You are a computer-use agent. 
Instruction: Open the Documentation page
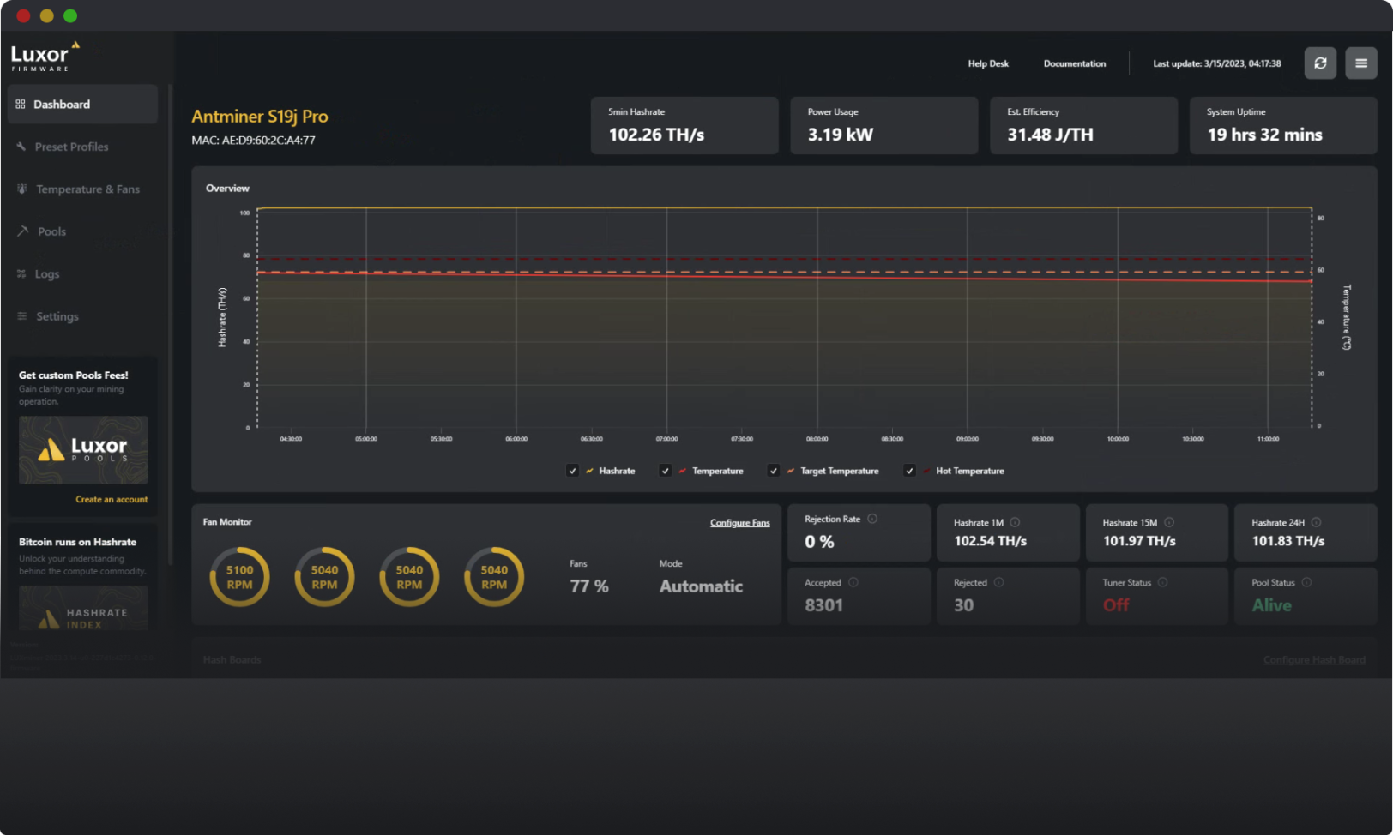[x=1074, y=63]
